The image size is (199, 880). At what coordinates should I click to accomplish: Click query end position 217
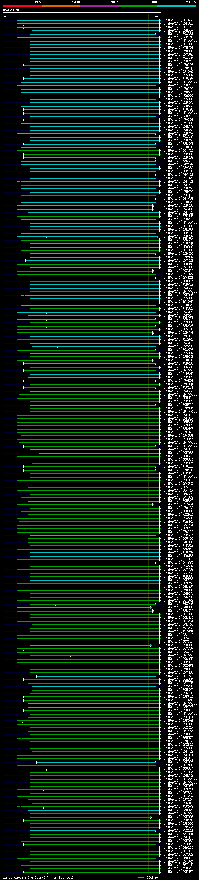click(157, 15)
